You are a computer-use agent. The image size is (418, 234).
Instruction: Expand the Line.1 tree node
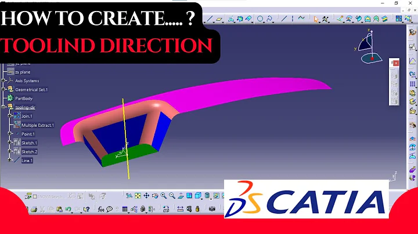coord(10,160)
